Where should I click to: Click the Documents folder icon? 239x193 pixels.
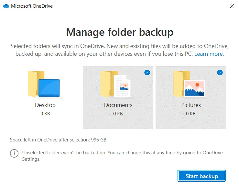pyautogui.click(x=115, y=84)
